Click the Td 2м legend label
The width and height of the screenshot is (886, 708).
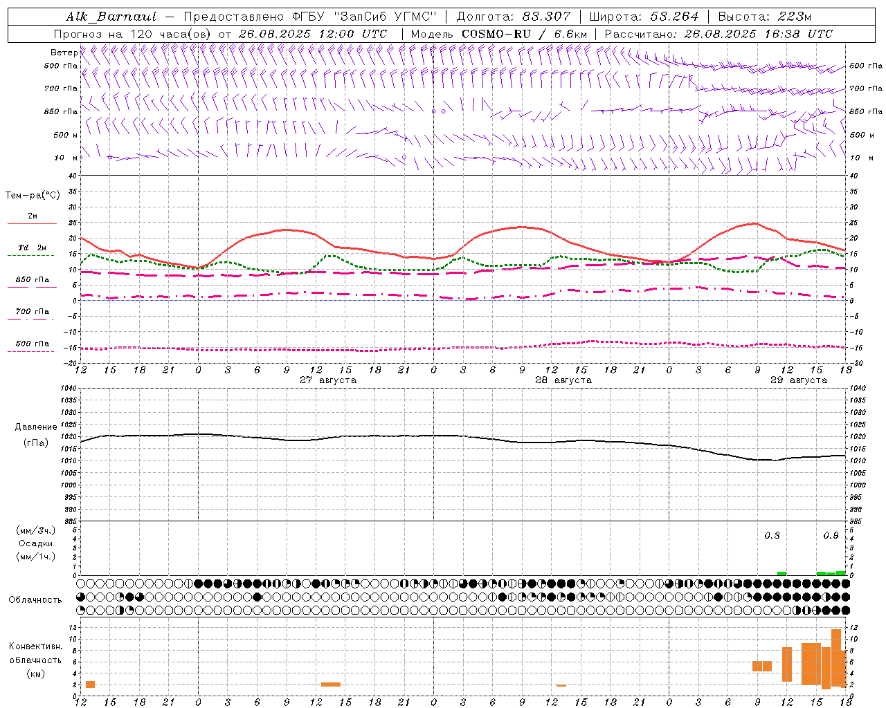click(32, 248)
